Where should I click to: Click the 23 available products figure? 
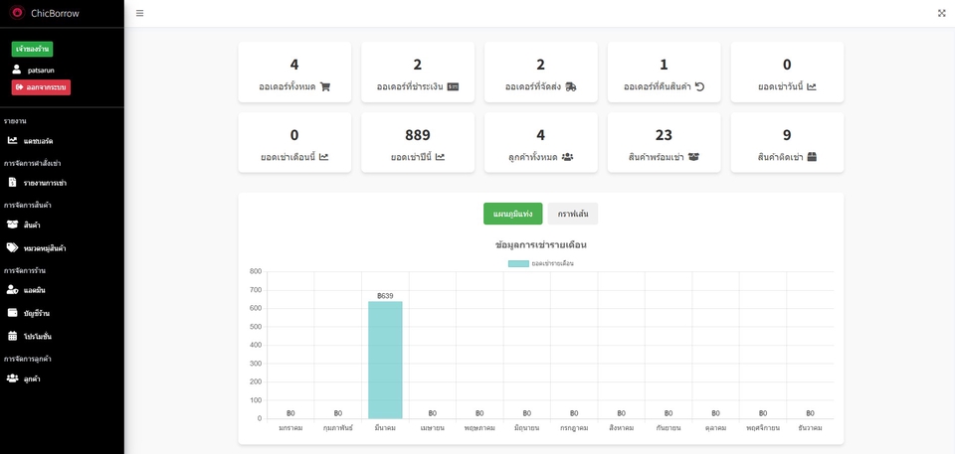coord(664,135)
